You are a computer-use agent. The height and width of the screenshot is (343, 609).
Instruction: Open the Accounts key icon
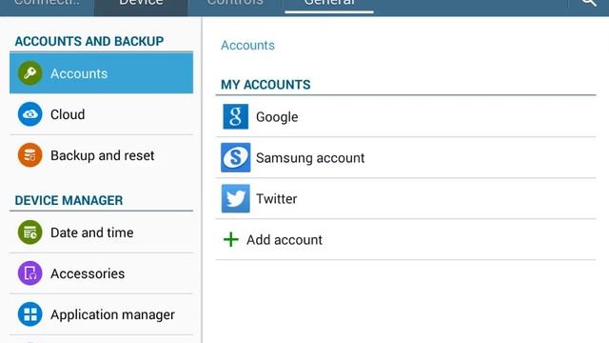(29, 73)
